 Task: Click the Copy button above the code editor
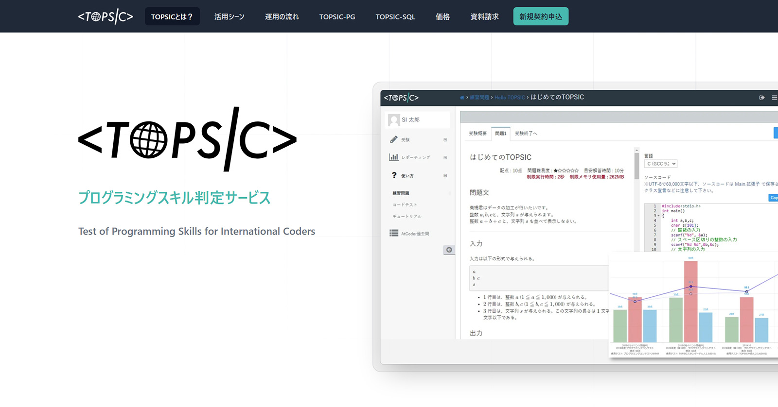[774, 198]
